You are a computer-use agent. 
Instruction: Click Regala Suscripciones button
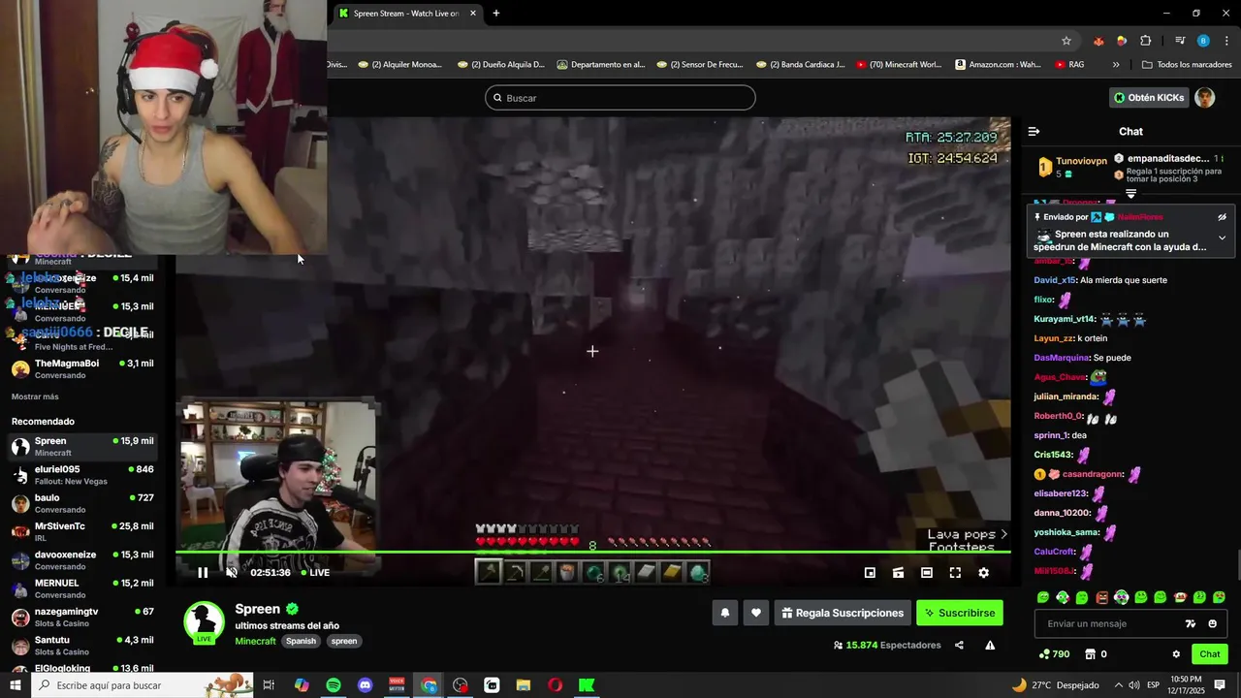click(x=843, y=613)
